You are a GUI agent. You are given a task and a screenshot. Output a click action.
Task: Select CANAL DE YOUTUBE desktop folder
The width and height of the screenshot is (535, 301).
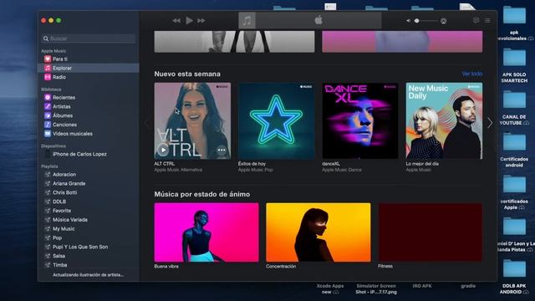pyautogui.click(x=514, y=108)
